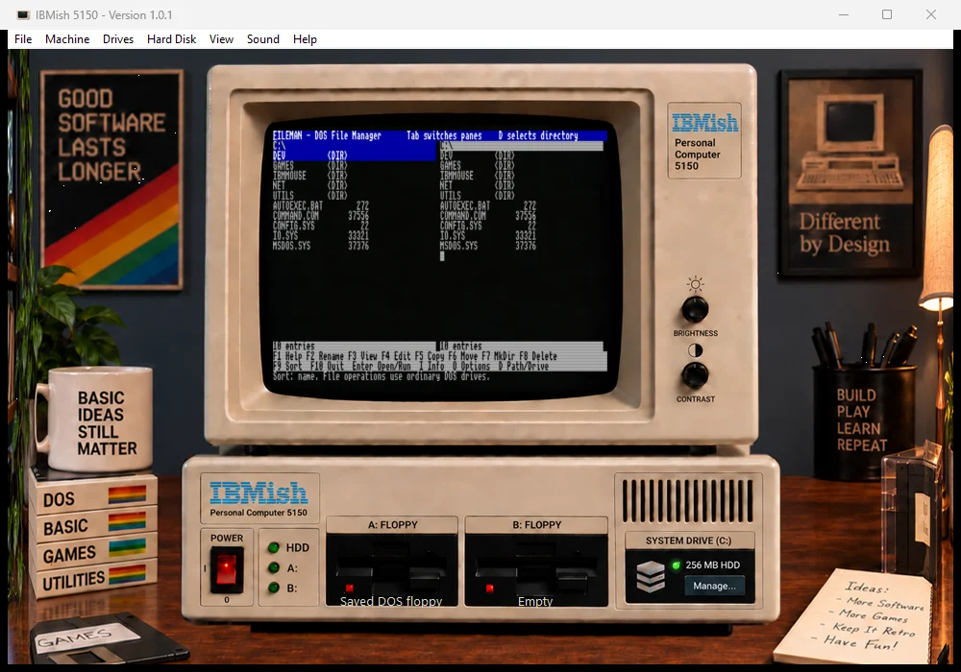Screen dimensions: 961x672
Task: Click the sun brightness icon
Action: pyautogui.click(x=695, y=284)
